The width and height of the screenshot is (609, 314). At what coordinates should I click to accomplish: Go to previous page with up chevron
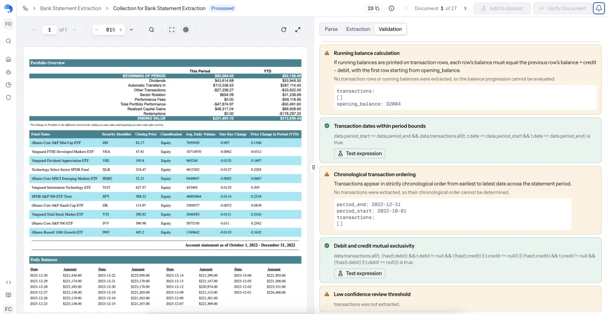tap(34, 30)
